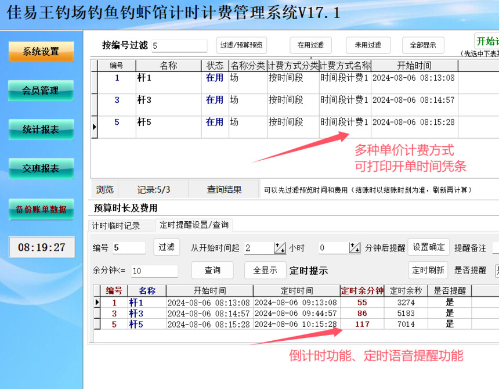Screen dimensions: 499x389
Task: Click 备份账单数据 backup button
Action: [x=41, y=209]
